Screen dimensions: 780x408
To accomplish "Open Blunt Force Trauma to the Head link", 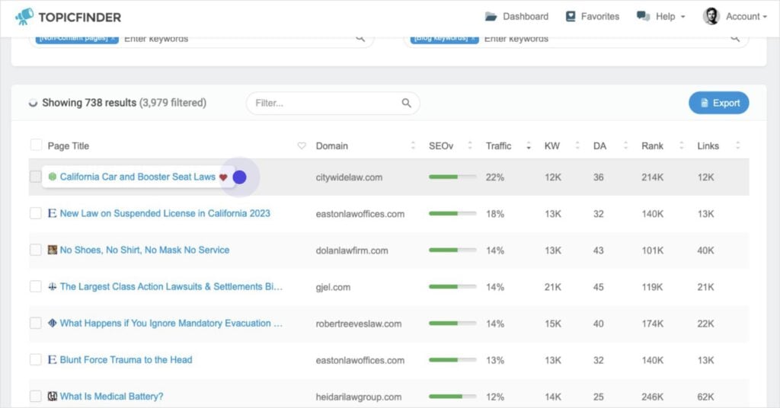I will [126, 360].
